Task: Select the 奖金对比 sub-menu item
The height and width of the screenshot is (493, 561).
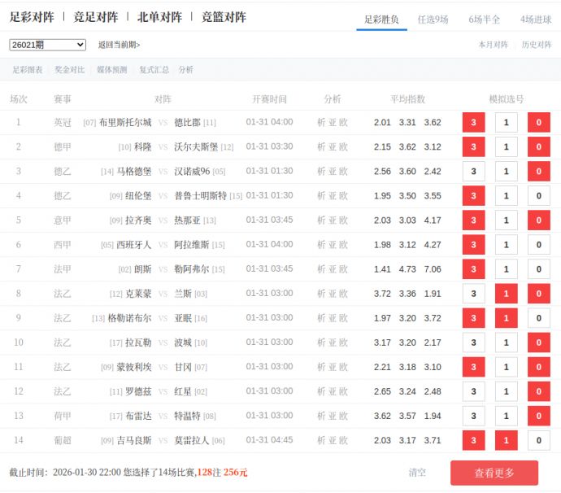Action: click(x=70, y=70)
